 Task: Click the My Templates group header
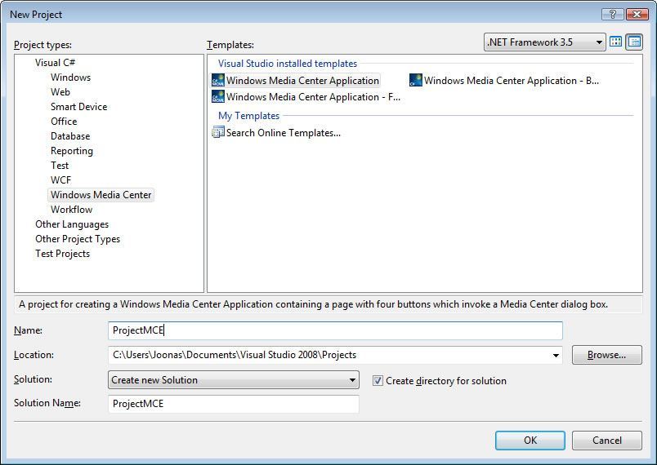click(249, 115)
